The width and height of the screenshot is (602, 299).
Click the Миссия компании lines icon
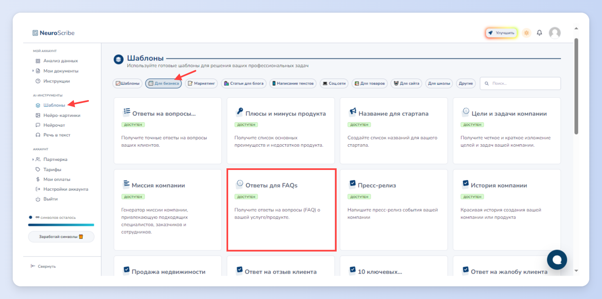tap(126, 183)
